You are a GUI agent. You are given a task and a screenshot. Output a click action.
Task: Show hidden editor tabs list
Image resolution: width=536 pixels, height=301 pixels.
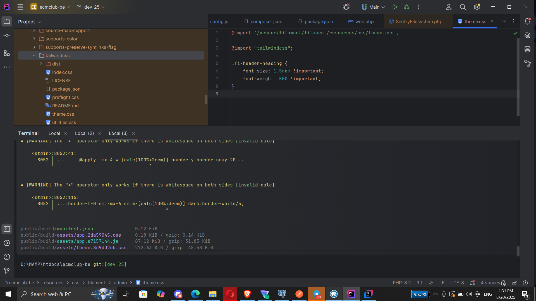point(504,21)
